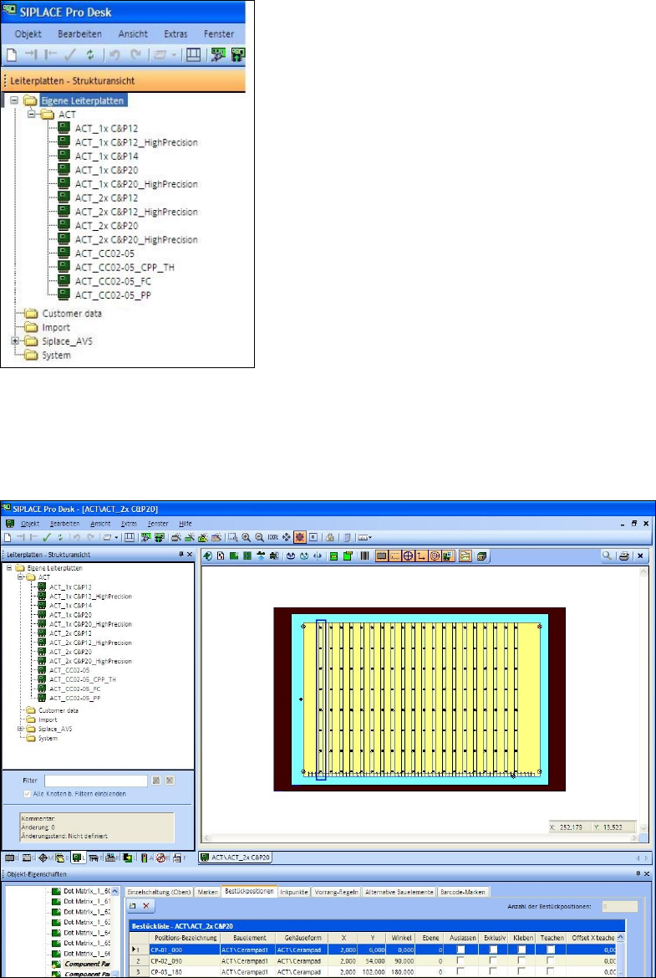Click the four-arrow pan icon in main toolbar

click(287, 537)
